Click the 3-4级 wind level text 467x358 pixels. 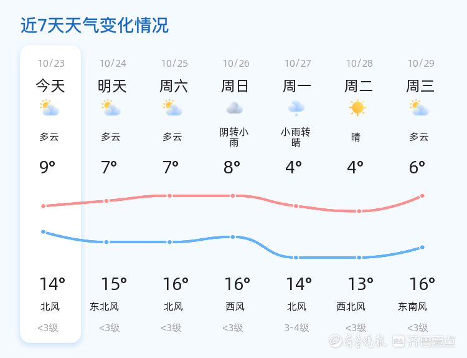tap(296, 327)
